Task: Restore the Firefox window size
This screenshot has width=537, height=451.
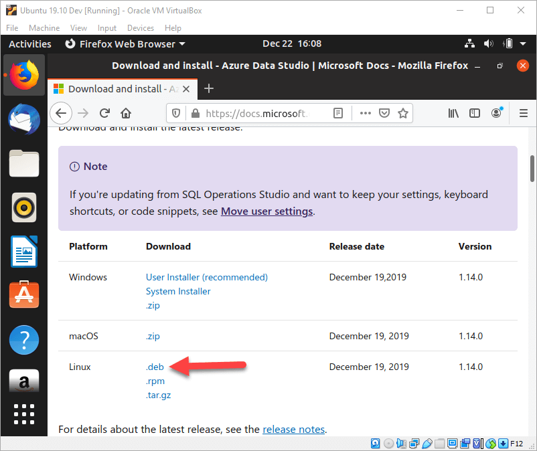Action: pos(500,66)
